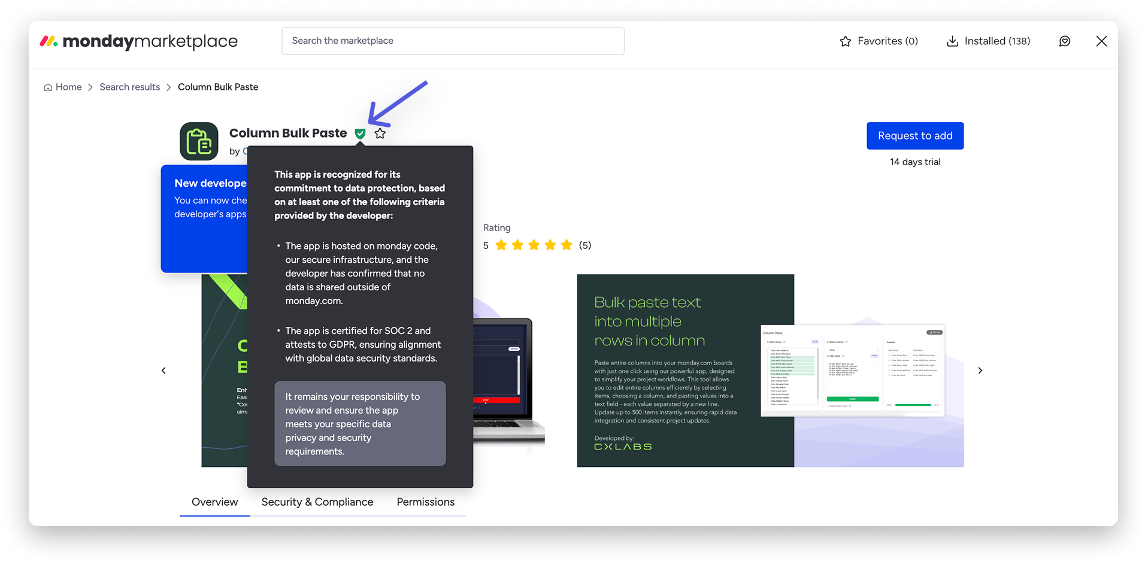Screen dimensions: 1148x565
Task: Open the Bulk paste text screenshot
Action: click(x=770, y=370)
